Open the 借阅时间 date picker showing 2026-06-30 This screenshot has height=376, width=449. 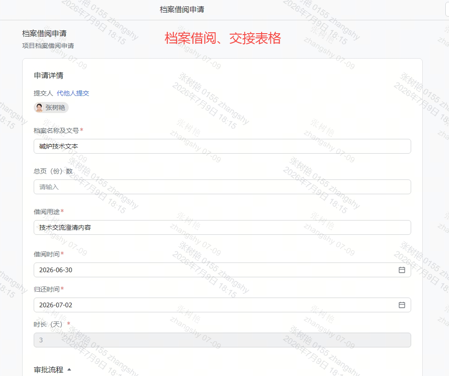pos(222,270)
